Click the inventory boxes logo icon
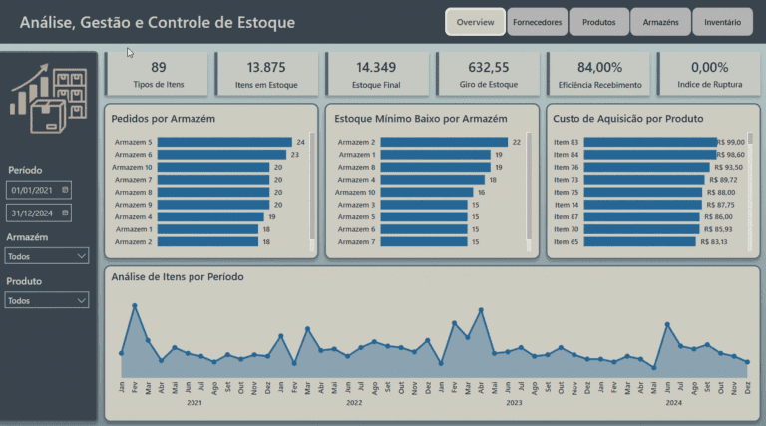Image resolution: width=766 pixels, height=426 pixels. pyautogui.click(x=48, y=97)
